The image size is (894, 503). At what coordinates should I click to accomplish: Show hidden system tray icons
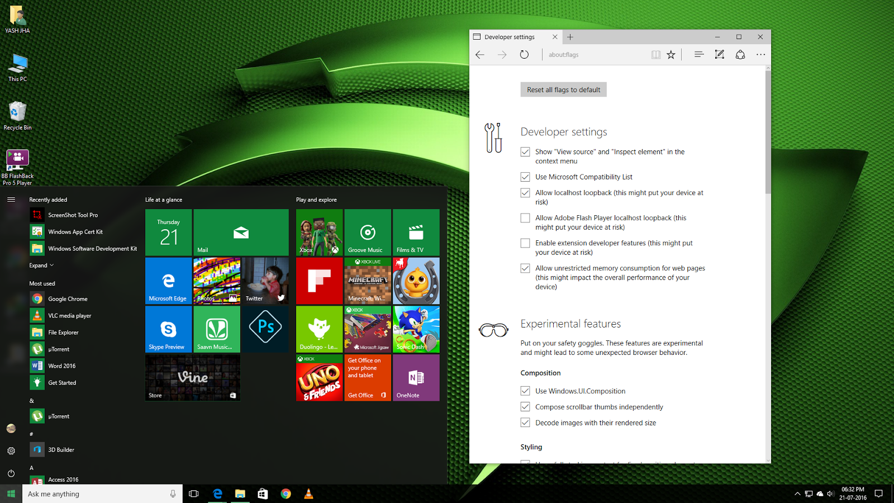point(797,494)
